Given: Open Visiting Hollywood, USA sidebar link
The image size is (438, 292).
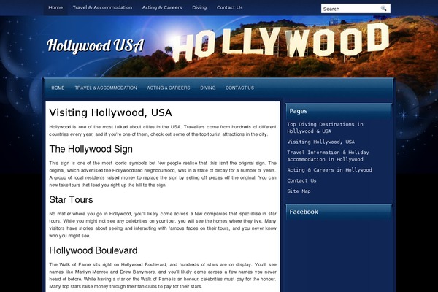Looking at the screenshot, I should click(x=320, y=142).
